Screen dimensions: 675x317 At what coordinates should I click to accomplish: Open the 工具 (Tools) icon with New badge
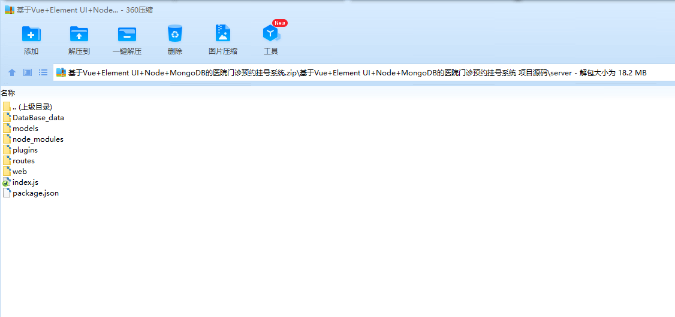click(x=271, y=33)
